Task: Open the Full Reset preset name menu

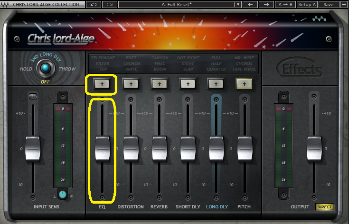Action: (176, 4)
